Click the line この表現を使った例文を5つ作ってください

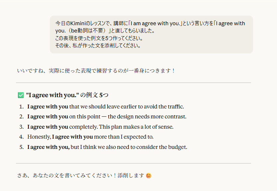coord(99,38)
